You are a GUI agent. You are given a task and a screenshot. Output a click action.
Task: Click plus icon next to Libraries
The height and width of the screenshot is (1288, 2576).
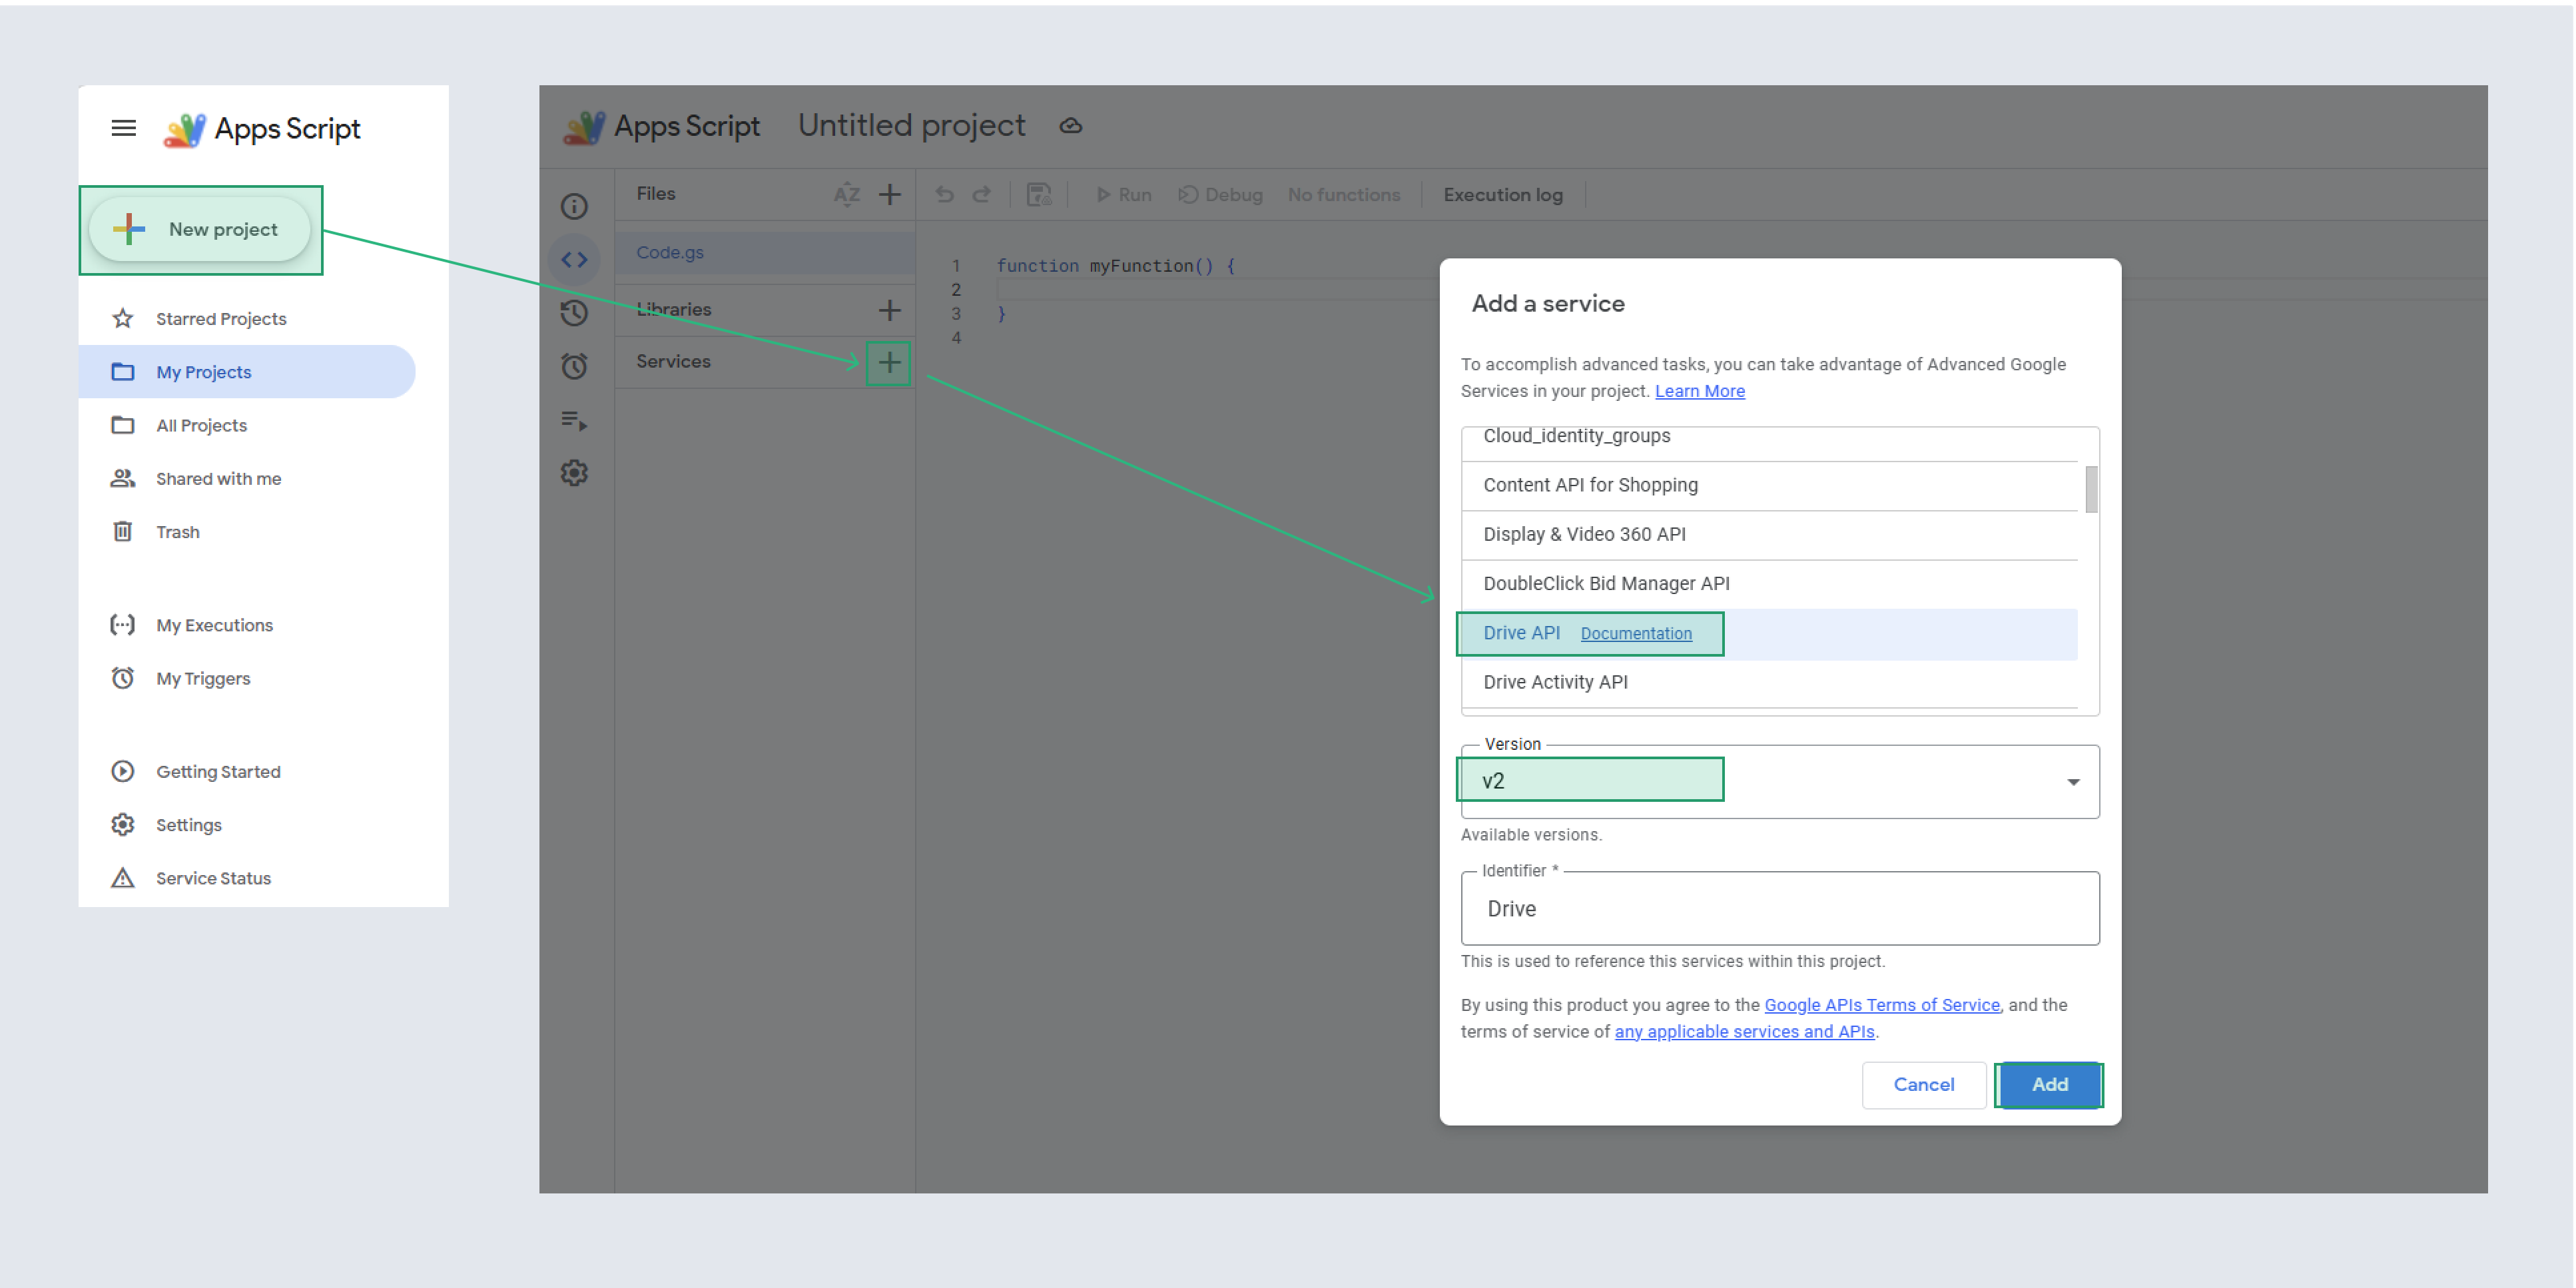click(x=889, y=310)
